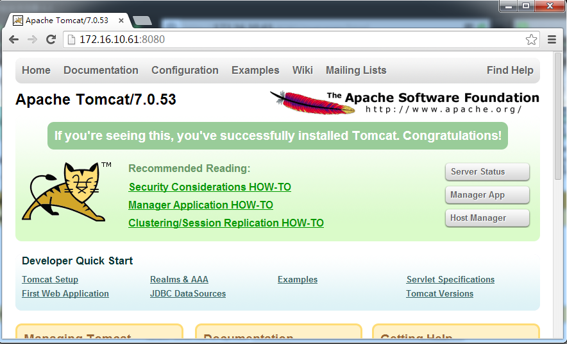The height and width of the screenshot is (344, 567).
Task: Click the Recommended Reading heading
Action: point(189,169)
